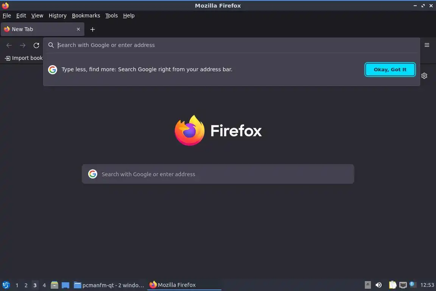Open the Edit menu
This screenshot has width=436, height=291.
21,16
